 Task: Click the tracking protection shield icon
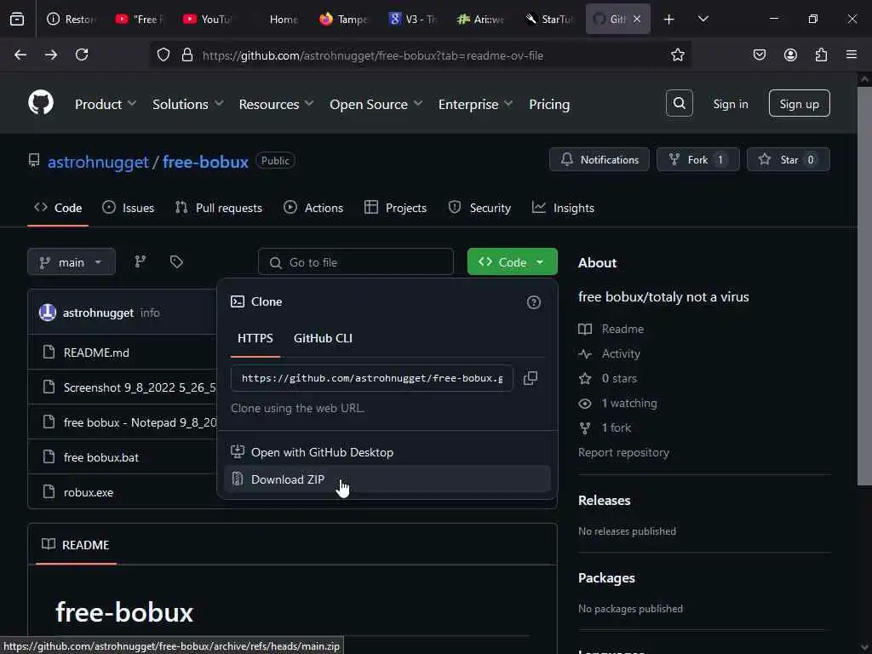(163, 55)
